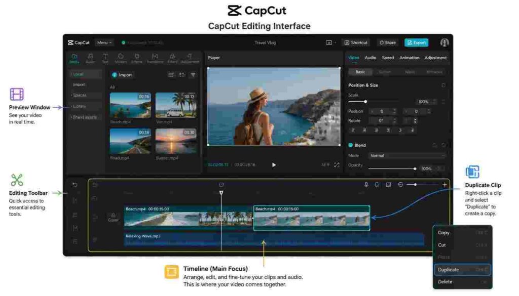Open the Menu dropdown
The height and width of the screenshot is (296, 519).
(x=104, y=43)
